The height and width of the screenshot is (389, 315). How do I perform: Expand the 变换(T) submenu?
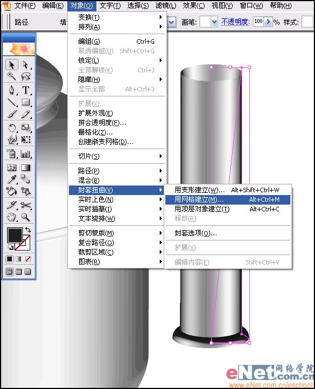[117, 17]
